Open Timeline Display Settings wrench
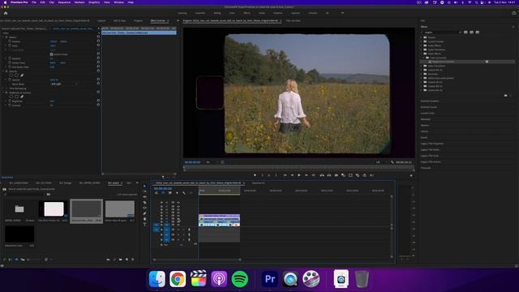 click(x=184, y=193)
